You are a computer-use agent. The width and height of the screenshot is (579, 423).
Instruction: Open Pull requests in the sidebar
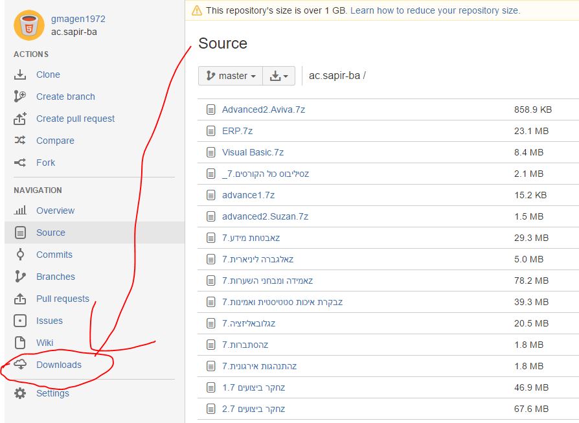tap(62, 299)
